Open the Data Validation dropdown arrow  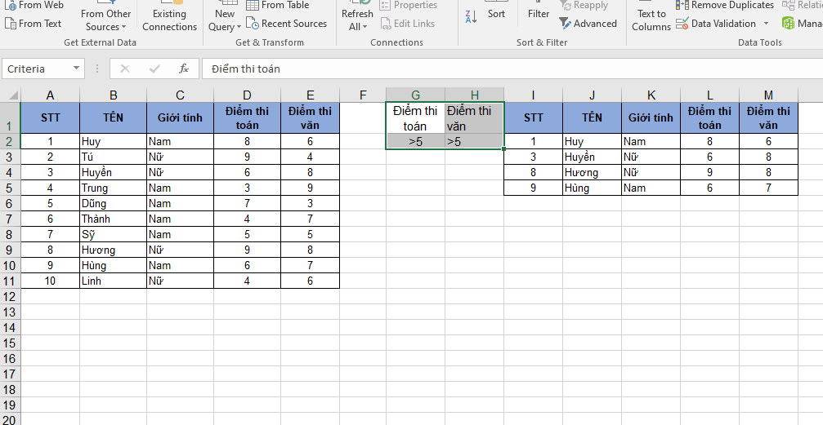click(766, 24)
